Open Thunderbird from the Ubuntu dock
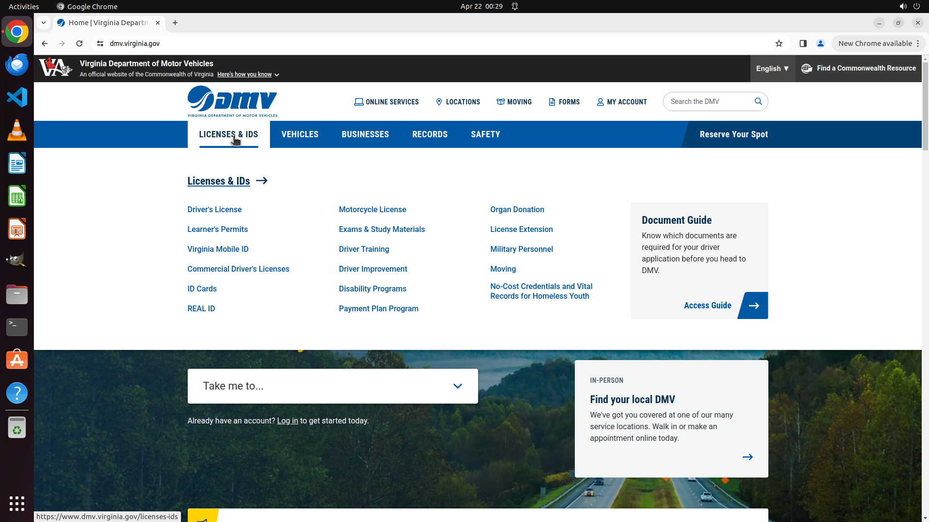929x522 pixels. click(x=17, y=65)
